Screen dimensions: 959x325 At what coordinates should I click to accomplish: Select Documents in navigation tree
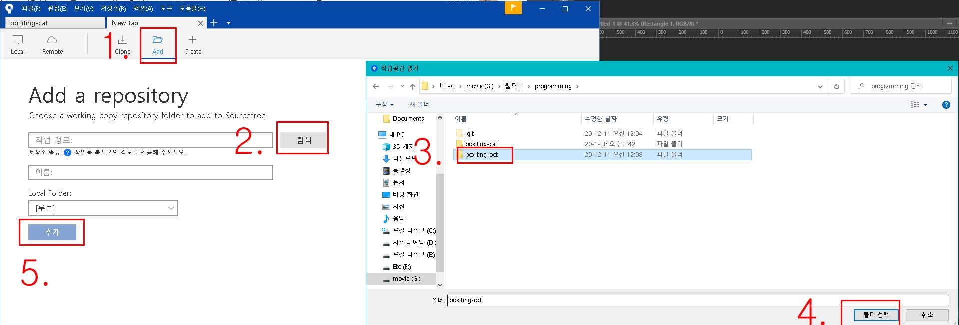coord(403,119)
